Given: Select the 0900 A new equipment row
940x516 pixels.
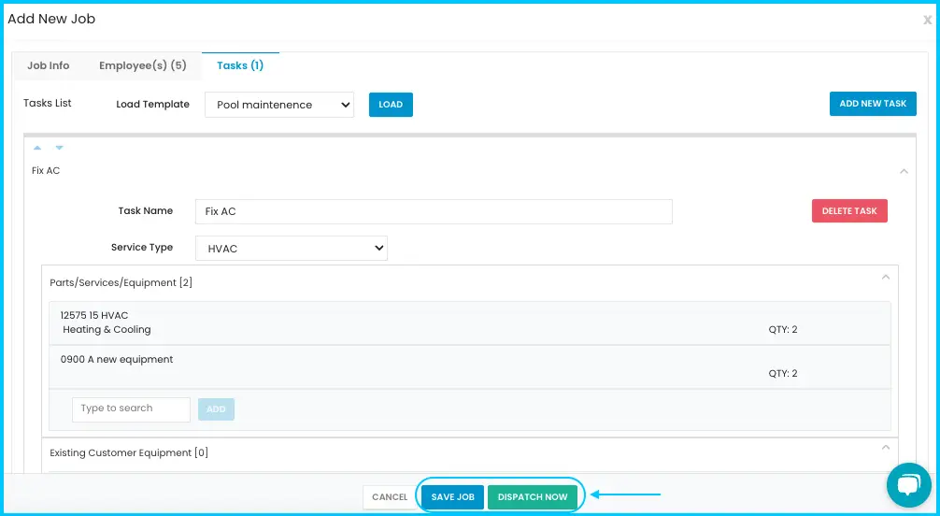Looking at the screenshot, I should click(470, 366).
